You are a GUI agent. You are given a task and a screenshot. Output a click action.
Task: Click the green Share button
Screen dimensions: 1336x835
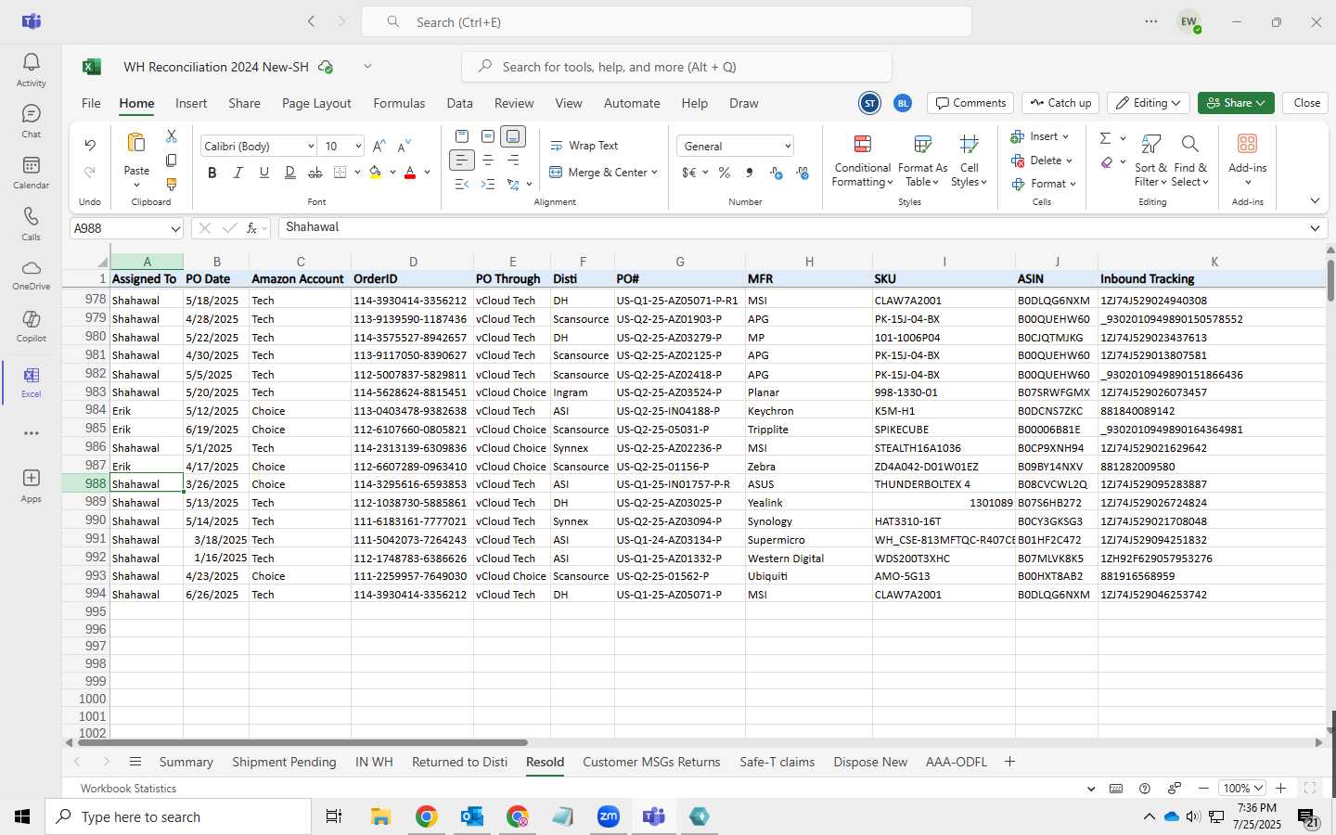tap(1236, 103)
